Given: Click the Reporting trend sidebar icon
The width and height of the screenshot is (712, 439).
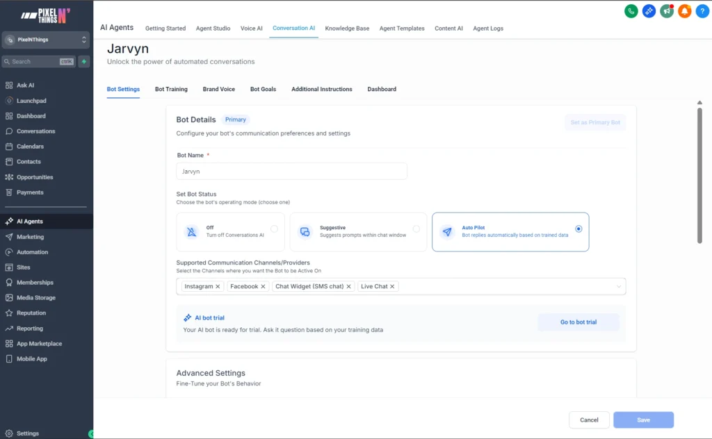Looking at the screenshot, I should tap(9, 329).
